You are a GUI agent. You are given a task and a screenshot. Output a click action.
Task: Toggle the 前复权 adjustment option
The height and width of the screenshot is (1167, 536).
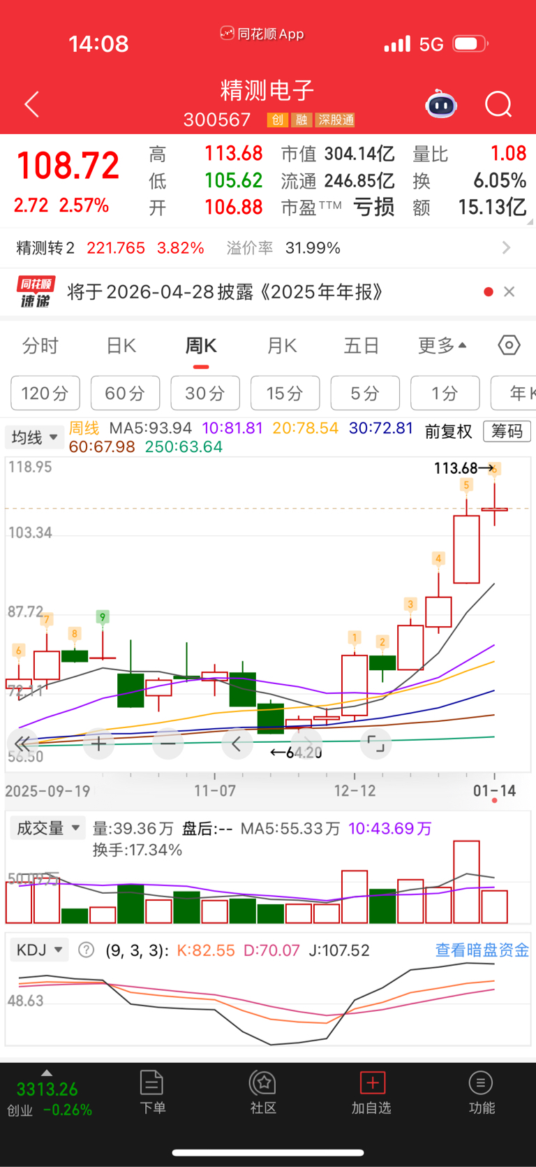pos(449,431)
